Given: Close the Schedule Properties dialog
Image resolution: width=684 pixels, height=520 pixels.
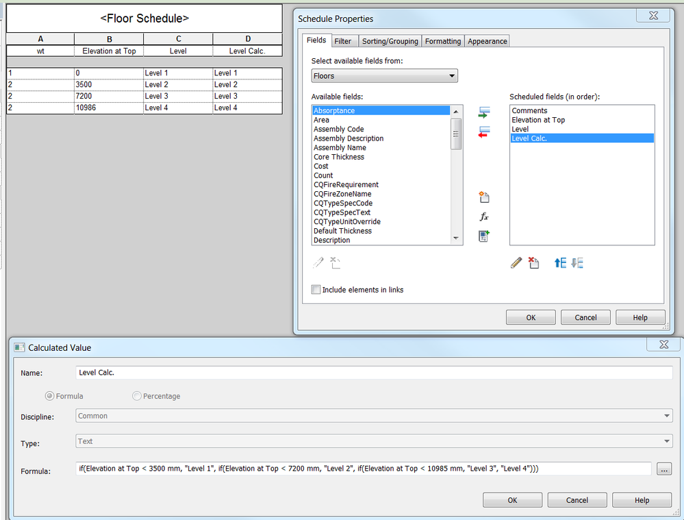Looking at the screenshot, I should pos(653,16).
